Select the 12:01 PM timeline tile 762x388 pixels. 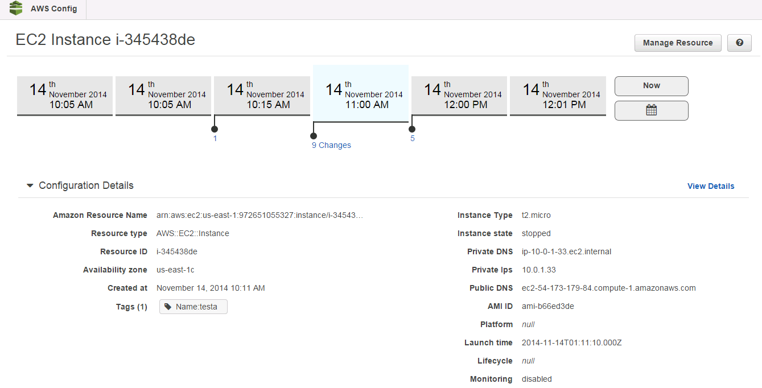click(558, 96)
